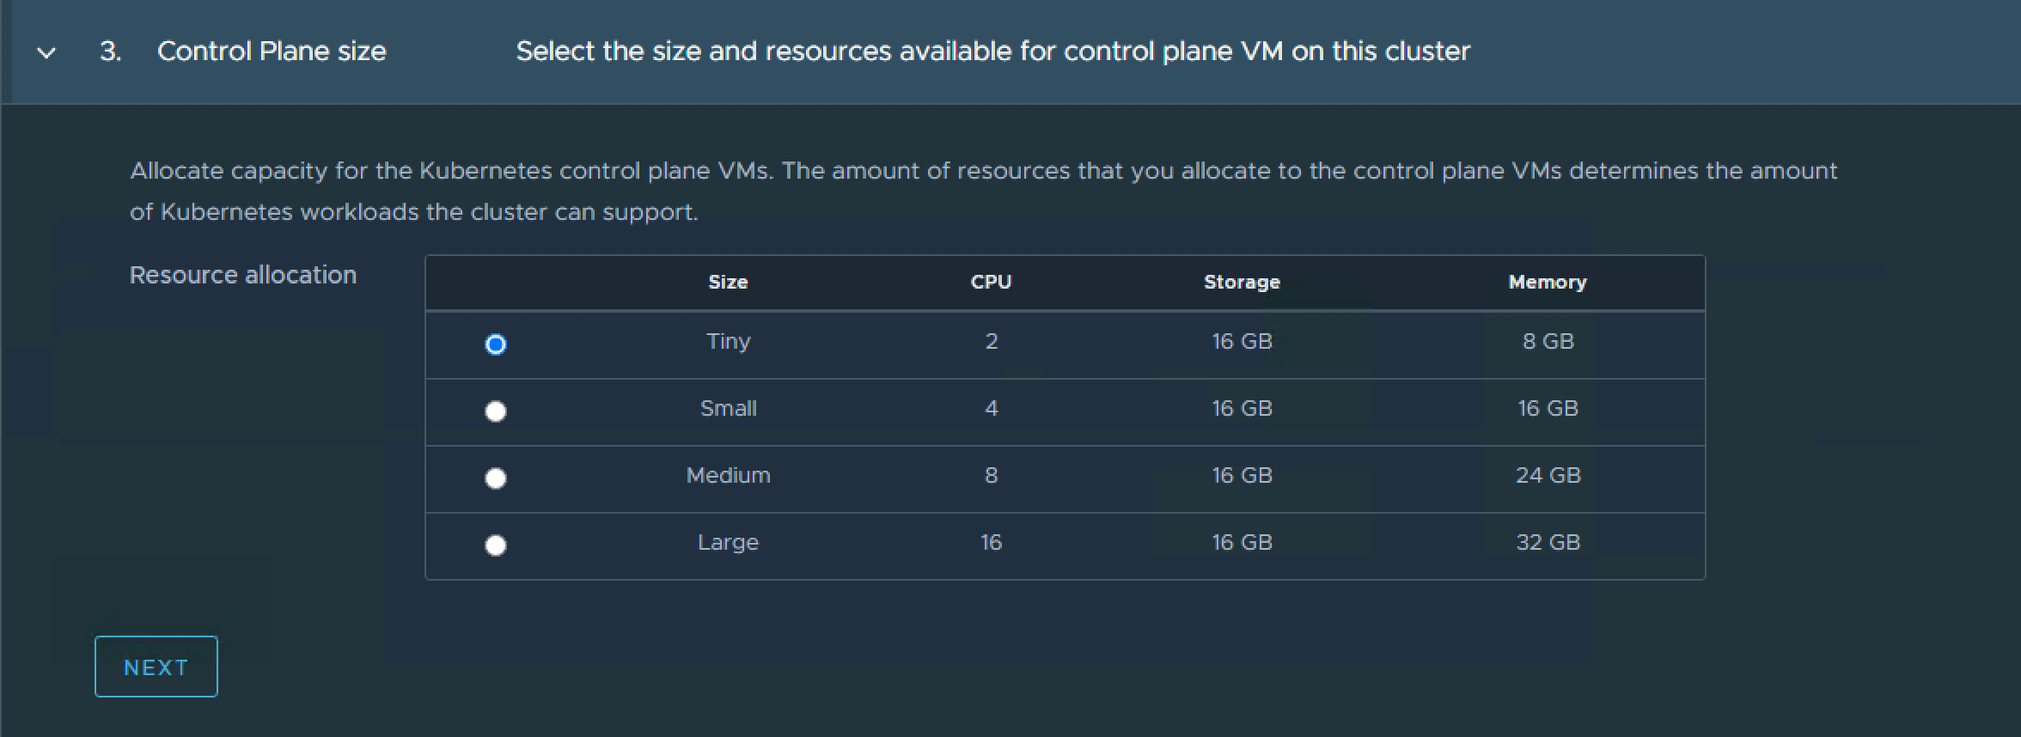2021x737 pixels.
Task: Collapse the Control Plane size section chevron
Action: point(46,52)
